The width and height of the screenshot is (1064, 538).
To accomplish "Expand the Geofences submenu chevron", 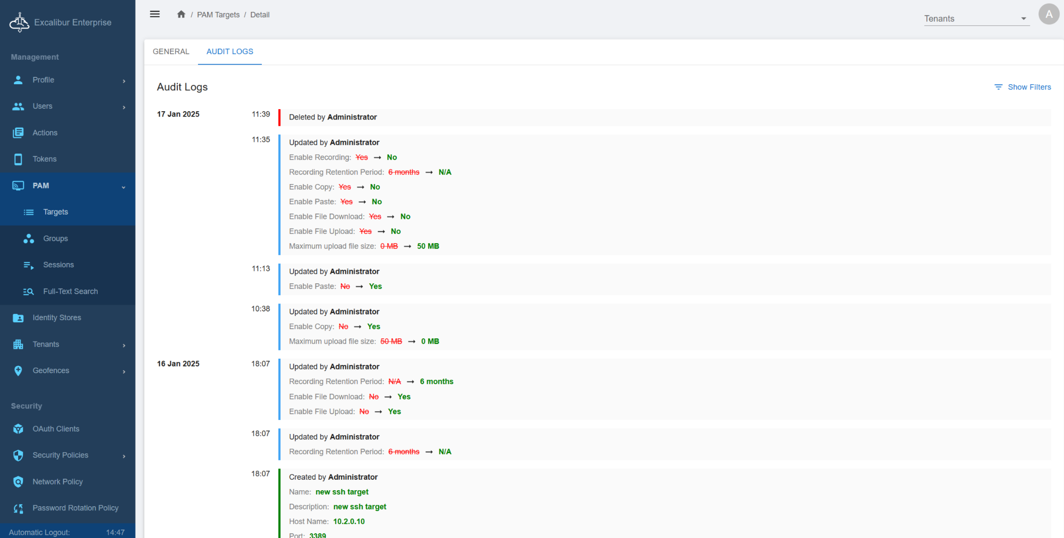I will [124, 372].
